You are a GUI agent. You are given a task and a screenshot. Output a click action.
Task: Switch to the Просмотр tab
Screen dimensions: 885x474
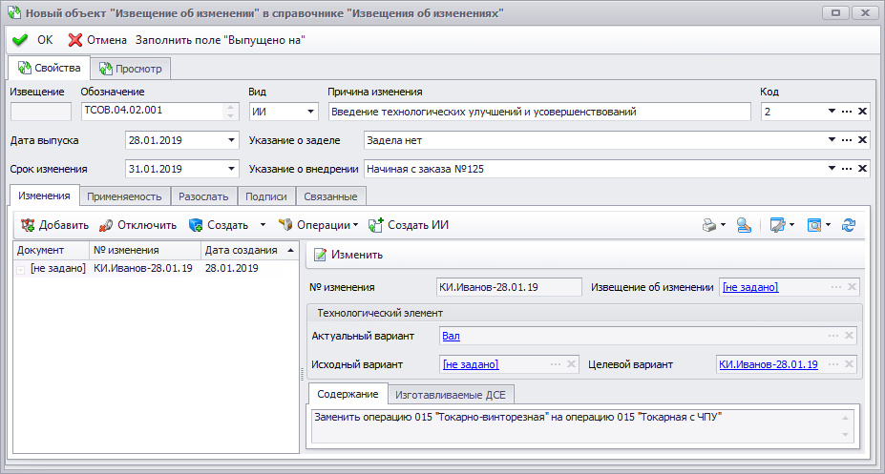pos(131,69)
